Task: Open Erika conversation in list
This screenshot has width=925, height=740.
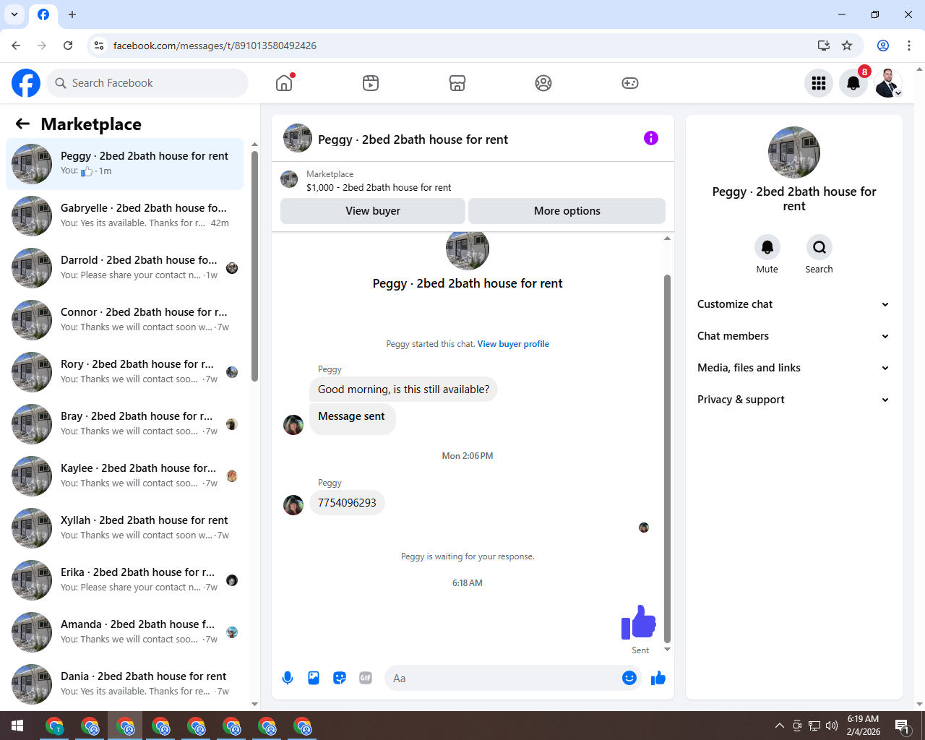Action: [x=125, y=580]
